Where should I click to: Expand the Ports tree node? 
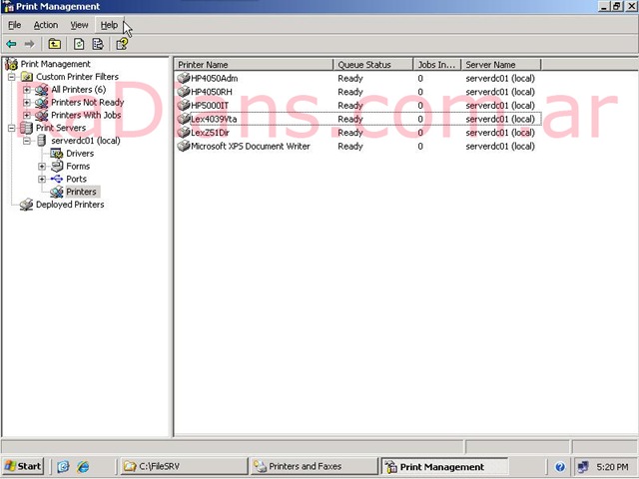tap(42, 179)
